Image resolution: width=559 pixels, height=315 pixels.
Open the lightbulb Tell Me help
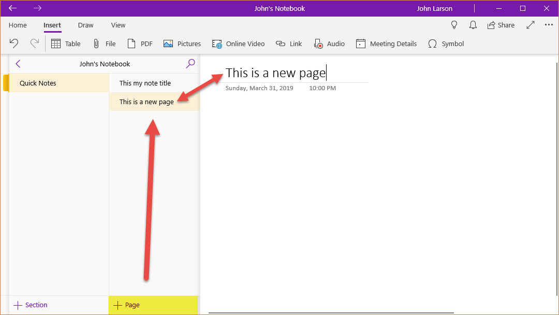tap(454, 25)
